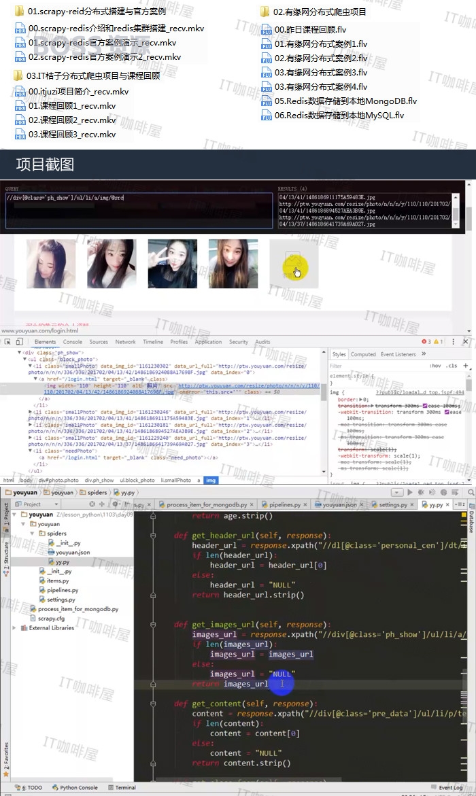Collapse the ul class block_photo node
This screenshot has width=476, height=796.
point(24,359)
